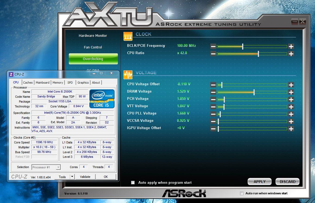The width and height of the screenshot is (315, 203).
Task: Increase CPU PLL Voltage with plus
Action: pyautogui.click(x=291, y=114)
